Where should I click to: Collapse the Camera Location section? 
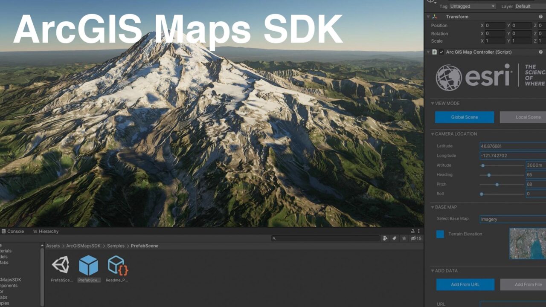click(433, 134)
